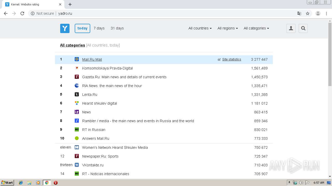The width and height of the screenshot is (332, 186).
Task: Open the Mail.Ru Mail link
Action: click(92, 59)
